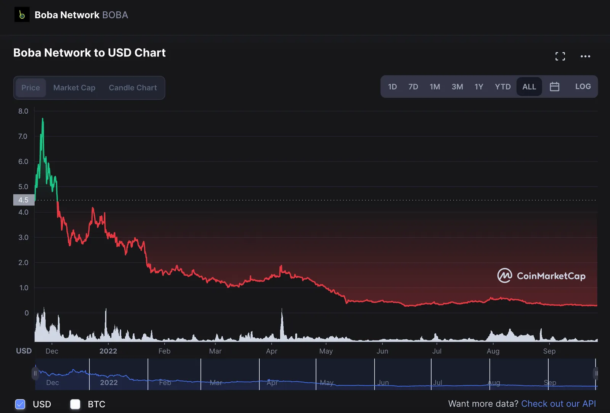Screen dimensions: 610x413
Task: Select the Price tab
Action: click(x=30, y=88)
